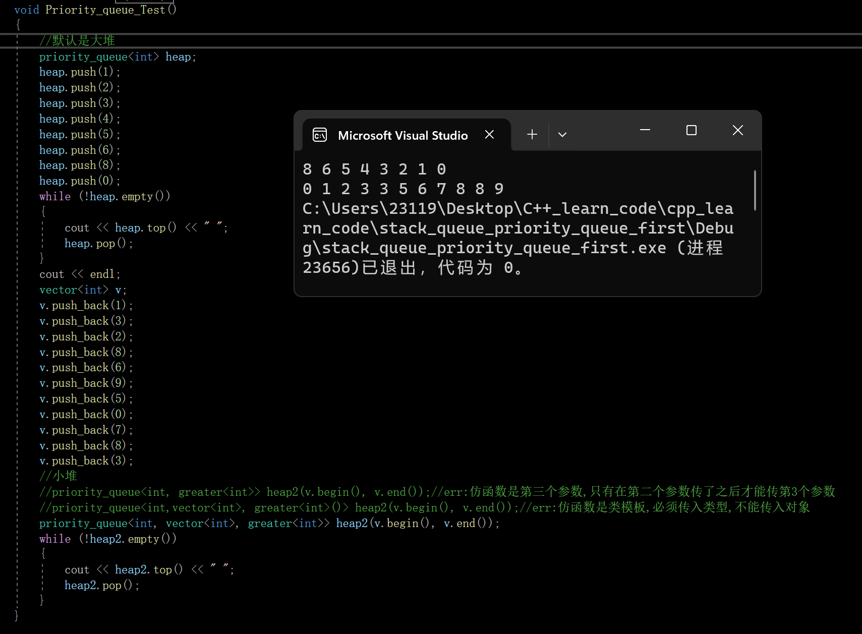Click the comment '//默认是大堆'

tap(77, 40)
